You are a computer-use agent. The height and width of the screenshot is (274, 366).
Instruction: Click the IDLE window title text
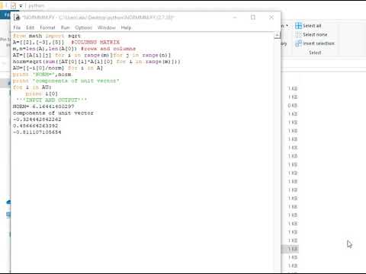point(98,18)
